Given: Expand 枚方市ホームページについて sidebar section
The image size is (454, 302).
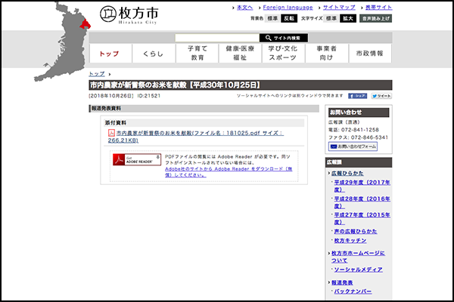Looking at the screenshot, I should click(x=359, y=257).
